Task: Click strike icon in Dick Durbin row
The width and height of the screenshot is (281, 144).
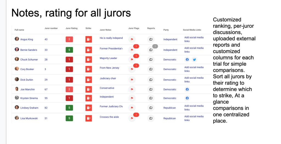Action: 89,80
